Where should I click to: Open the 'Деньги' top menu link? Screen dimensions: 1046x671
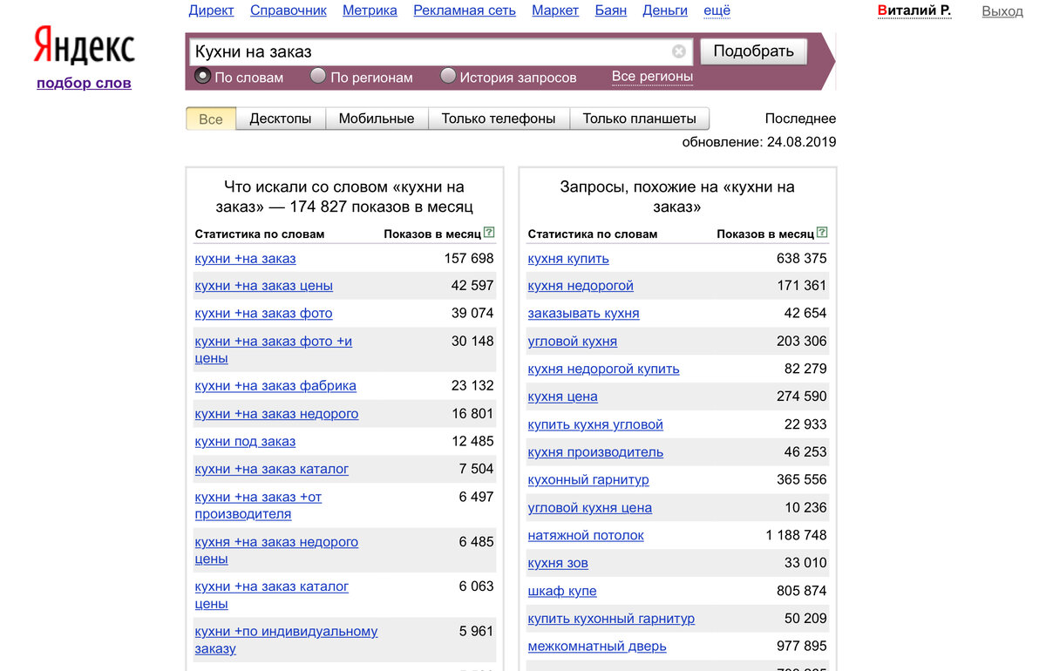pyautogui.click(x=665, y=10)
